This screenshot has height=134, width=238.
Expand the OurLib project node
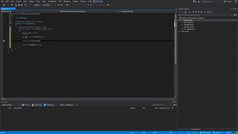pyautogui.click(x=180, y=31)
